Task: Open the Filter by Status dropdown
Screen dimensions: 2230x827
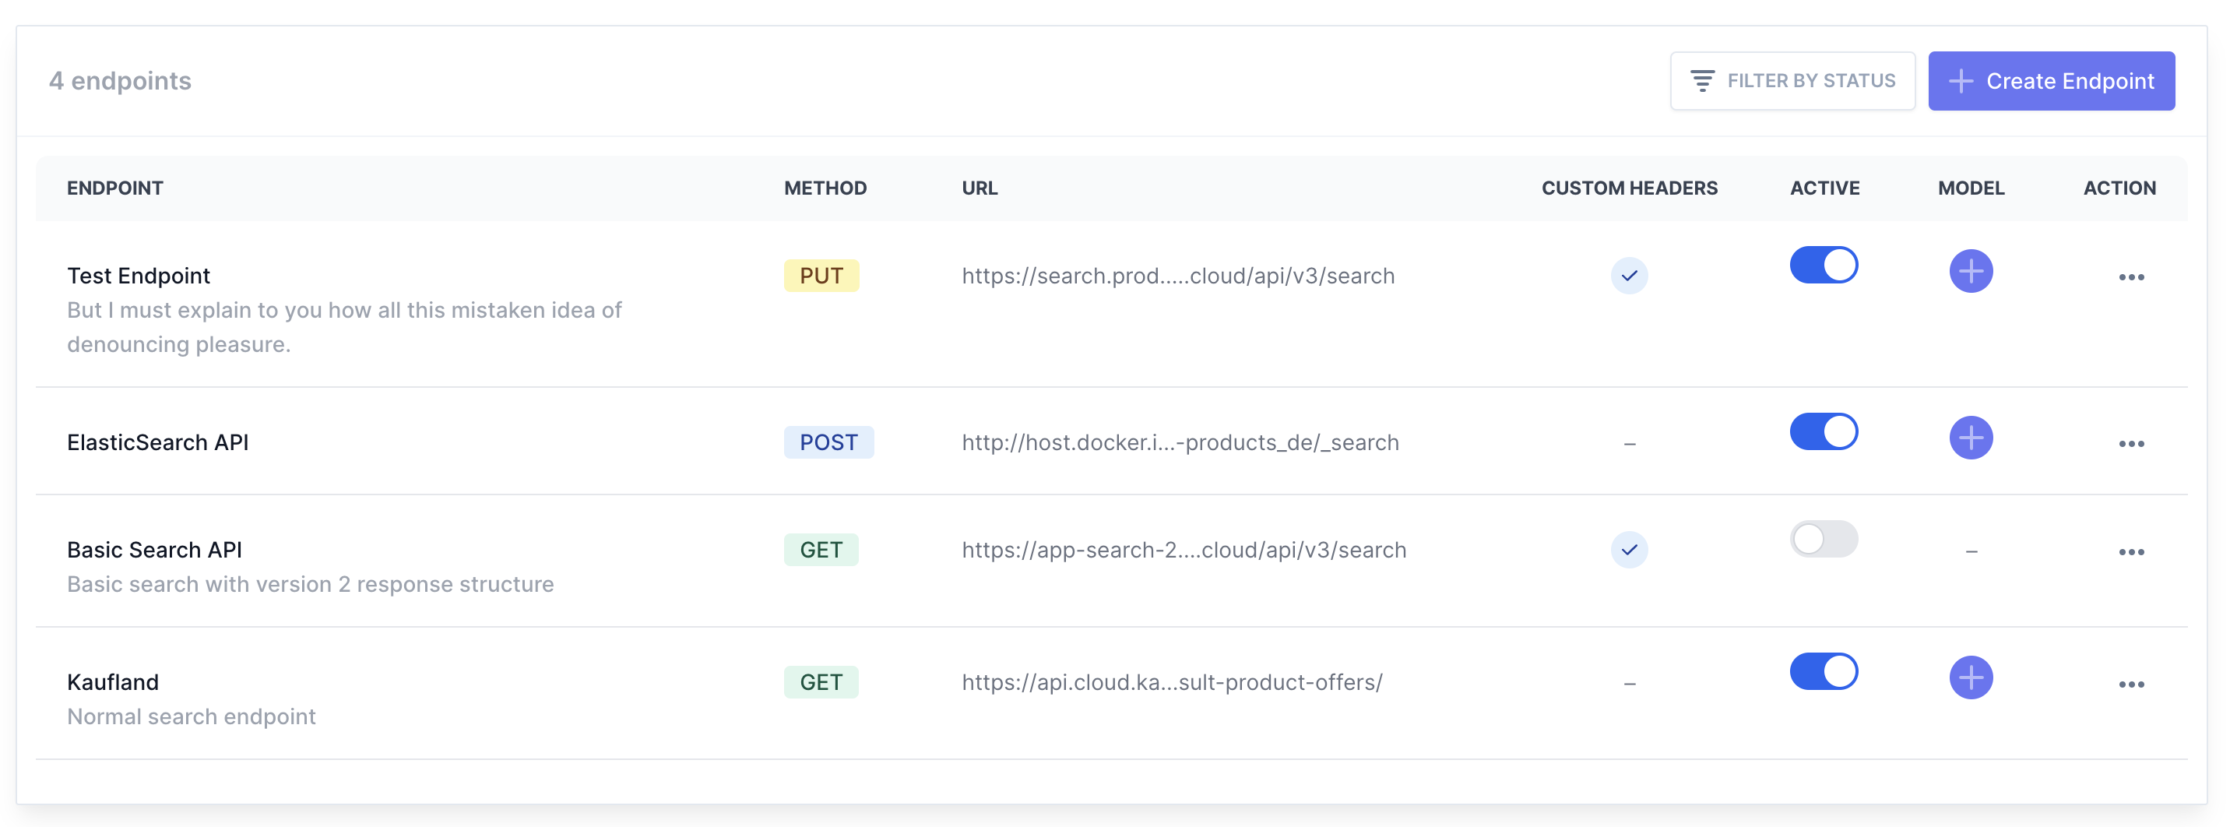Action: coord(1792,80)
